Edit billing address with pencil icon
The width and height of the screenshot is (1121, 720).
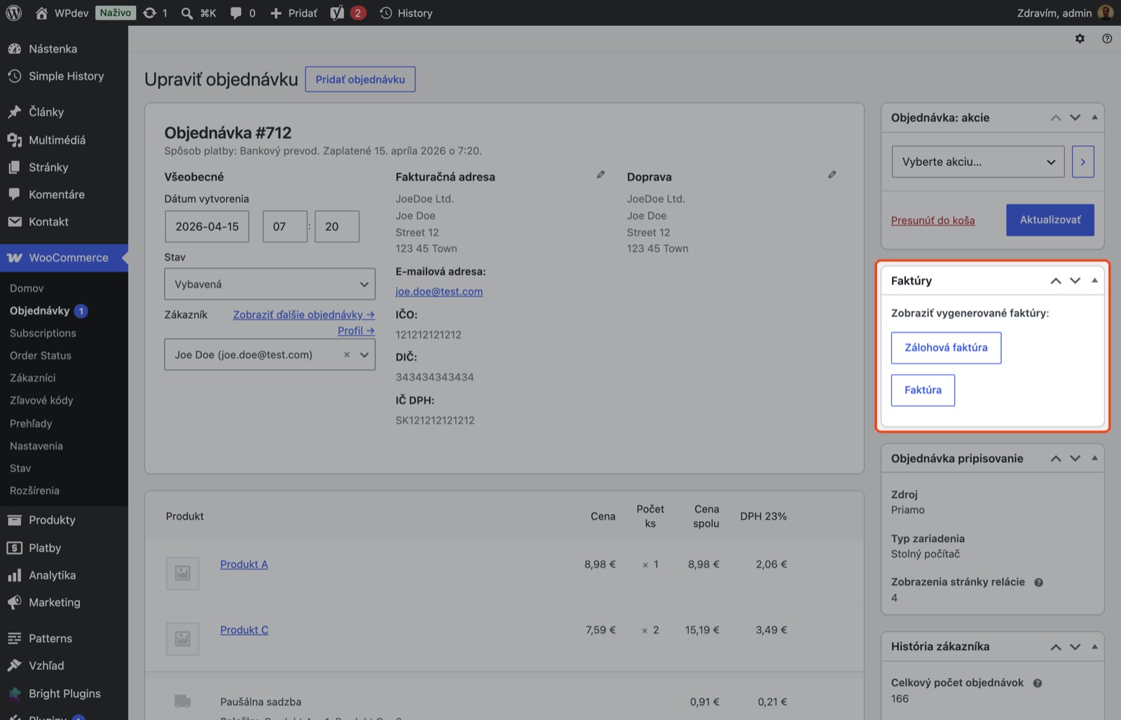click(x=600, y=174)
